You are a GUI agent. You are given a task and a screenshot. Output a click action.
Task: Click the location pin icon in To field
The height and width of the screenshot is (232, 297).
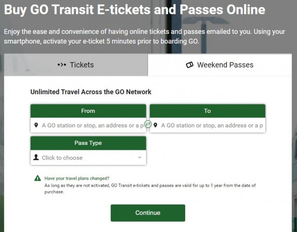(x=155, y=125)
